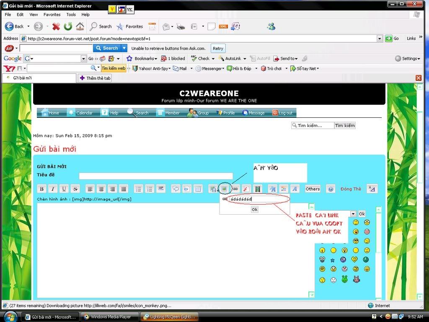The image size is (429, 322).
Task: Switch to Windows Media Player in taskbar
Action: point(111,317)
